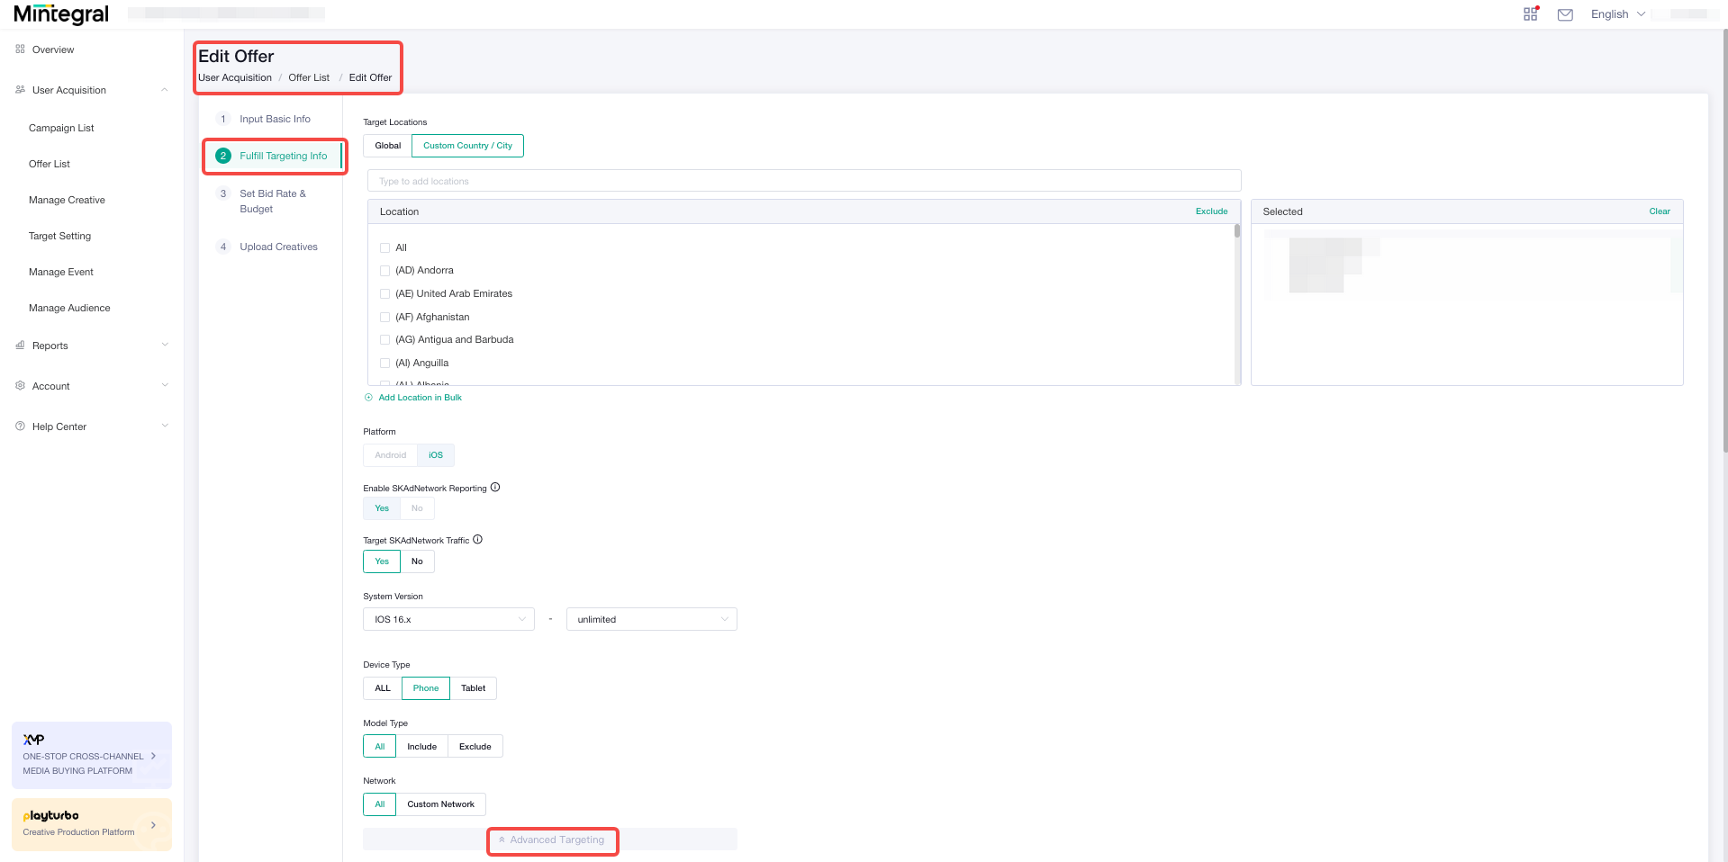Image resolution: width=1728 pixels, height=862 pixels.
Task: Select Yes for Target SKAdNetwork Traffic
Action: pos(381,561)
